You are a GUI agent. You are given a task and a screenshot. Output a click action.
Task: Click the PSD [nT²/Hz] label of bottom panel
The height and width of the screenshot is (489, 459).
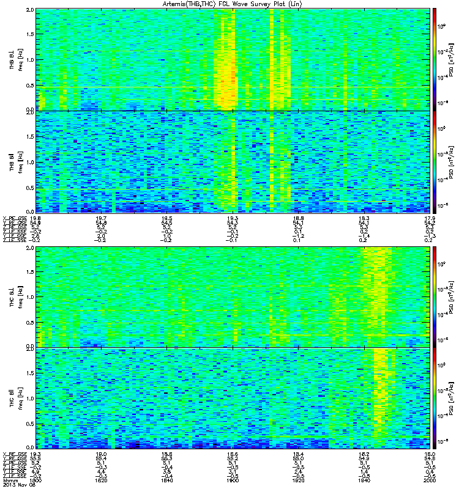[451, 399]
